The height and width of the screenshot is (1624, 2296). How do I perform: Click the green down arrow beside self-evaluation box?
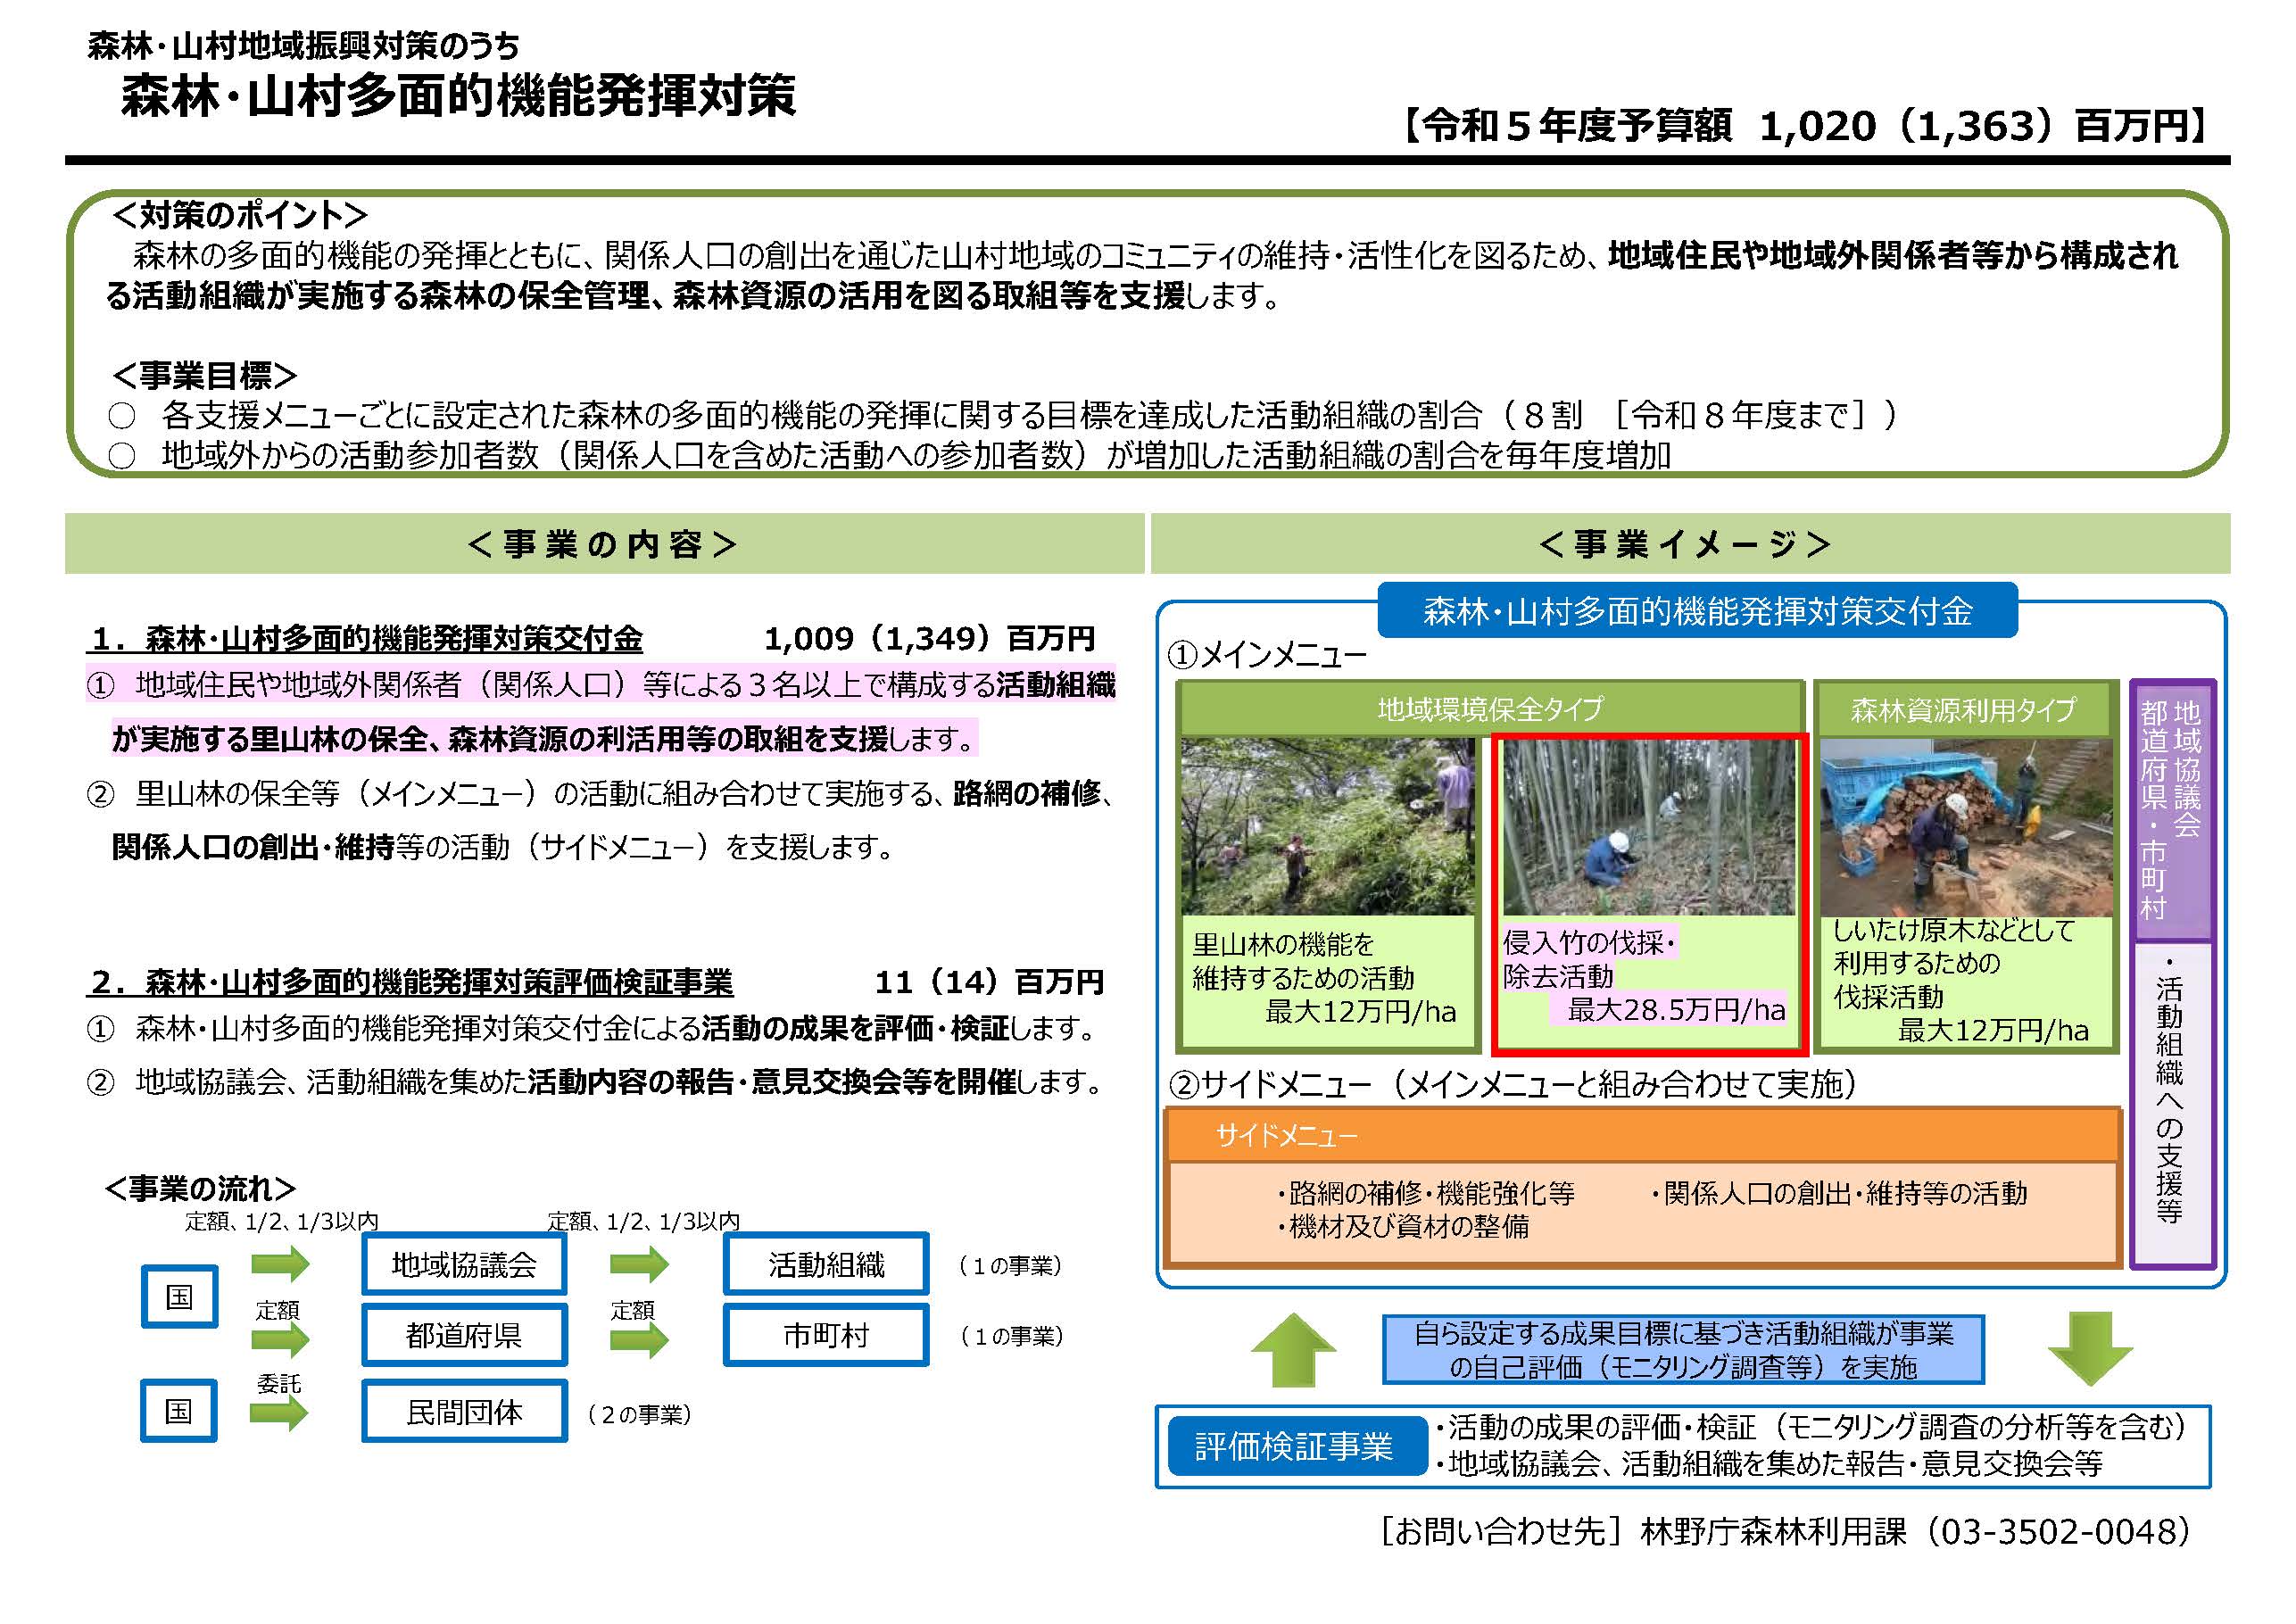point(2090,1349)
